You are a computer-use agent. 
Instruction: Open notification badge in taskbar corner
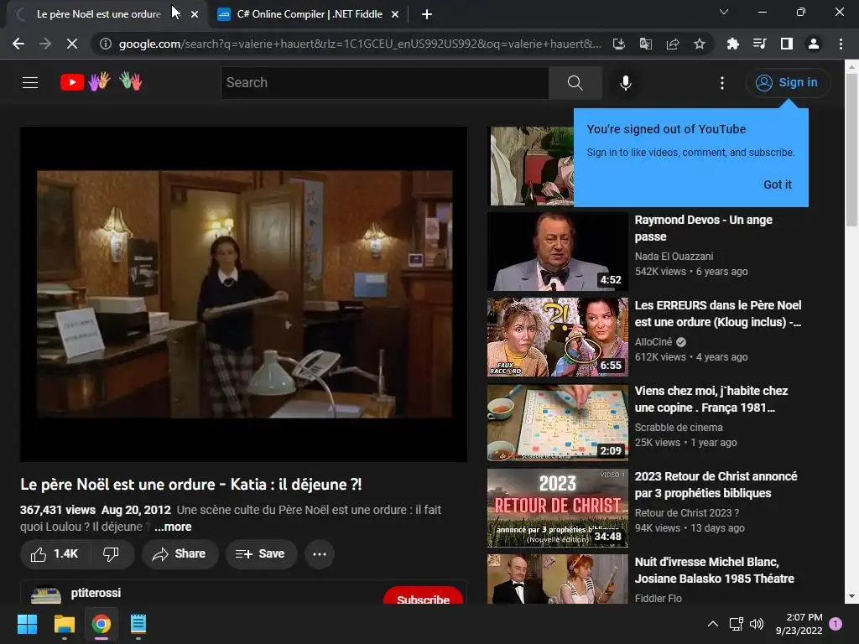[836, 624]
